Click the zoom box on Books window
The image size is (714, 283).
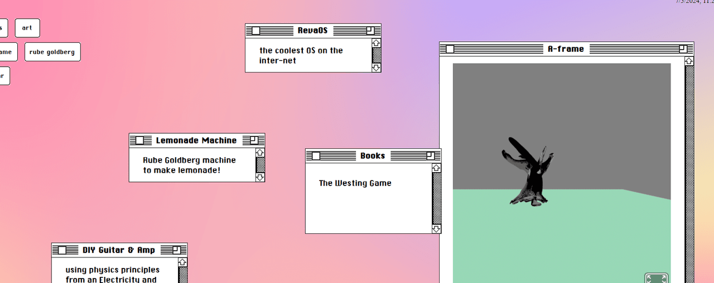[431, 156]
